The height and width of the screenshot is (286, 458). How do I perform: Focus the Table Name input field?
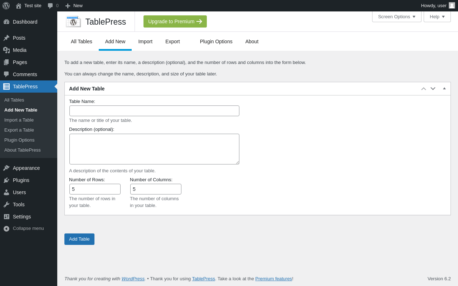[154, 111]
